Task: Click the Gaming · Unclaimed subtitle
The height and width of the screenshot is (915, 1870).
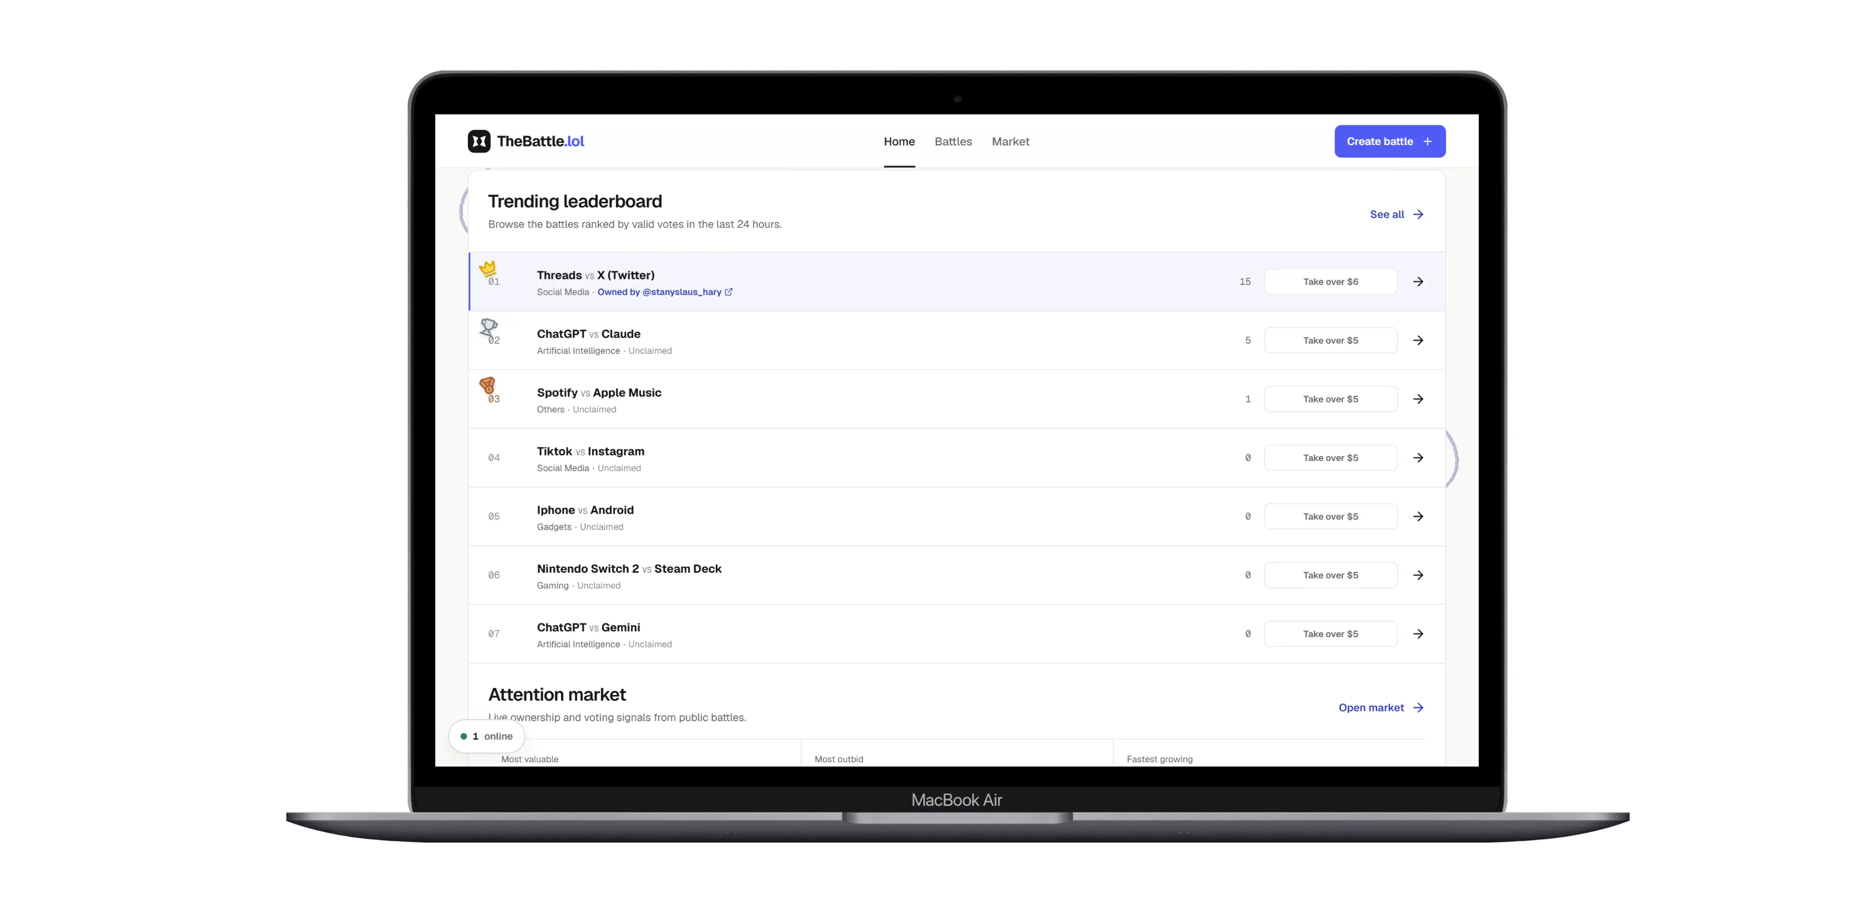Action: (579, 586)
